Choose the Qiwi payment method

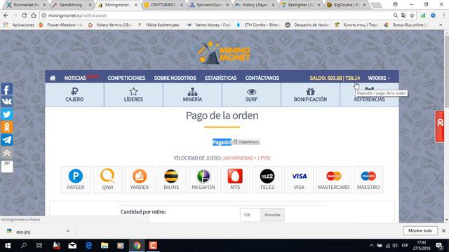107,179
